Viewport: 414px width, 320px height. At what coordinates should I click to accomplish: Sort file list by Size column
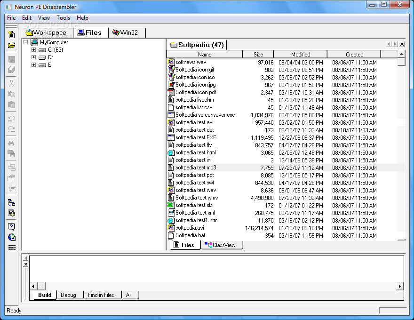pos(258,55)
